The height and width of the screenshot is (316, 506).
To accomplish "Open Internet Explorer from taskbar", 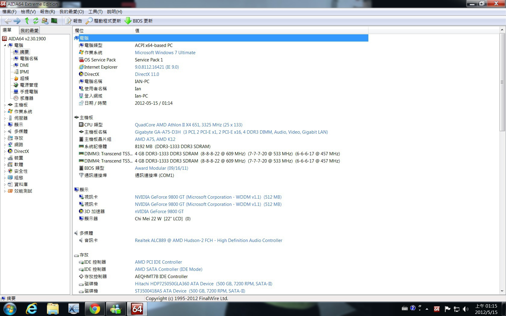I will coord(32,309).
